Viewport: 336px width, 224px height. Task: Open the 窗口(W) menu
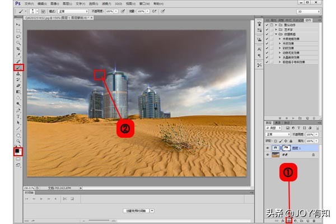(145, 4)
